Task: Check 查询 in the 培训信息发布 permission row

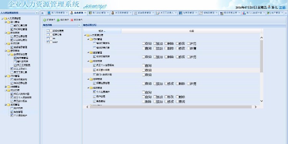Action: tap(144, 44)
